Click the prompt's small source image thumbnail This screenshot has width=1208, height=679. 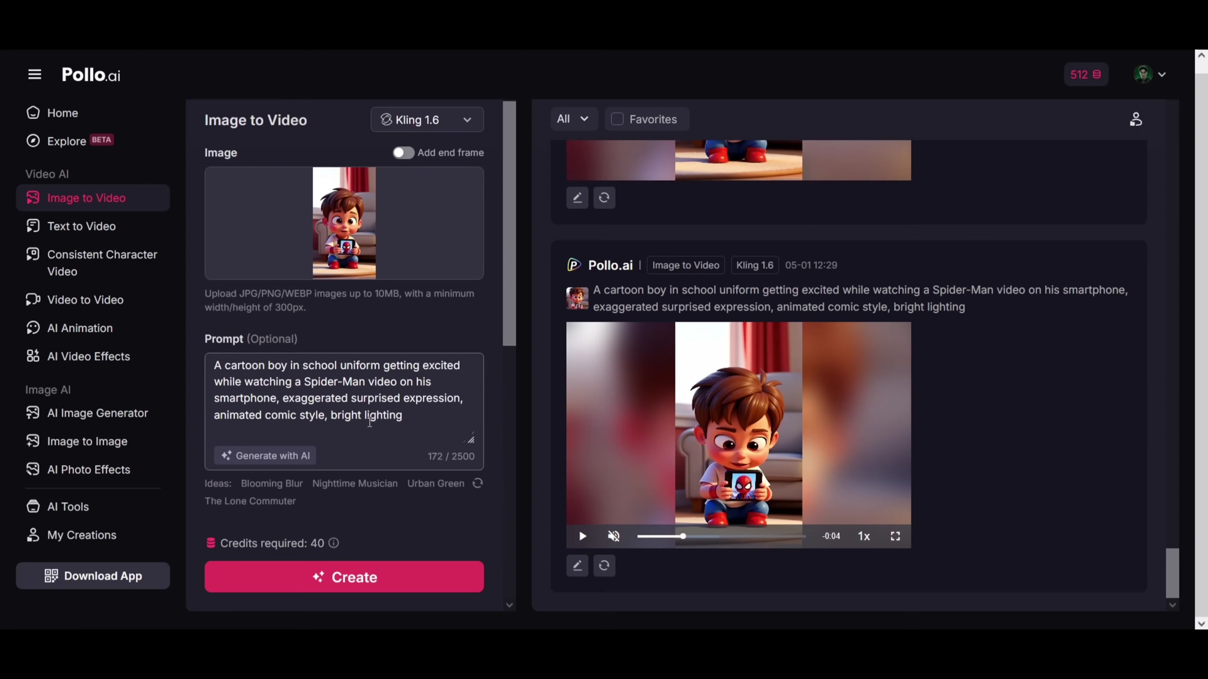pos(577,298)
